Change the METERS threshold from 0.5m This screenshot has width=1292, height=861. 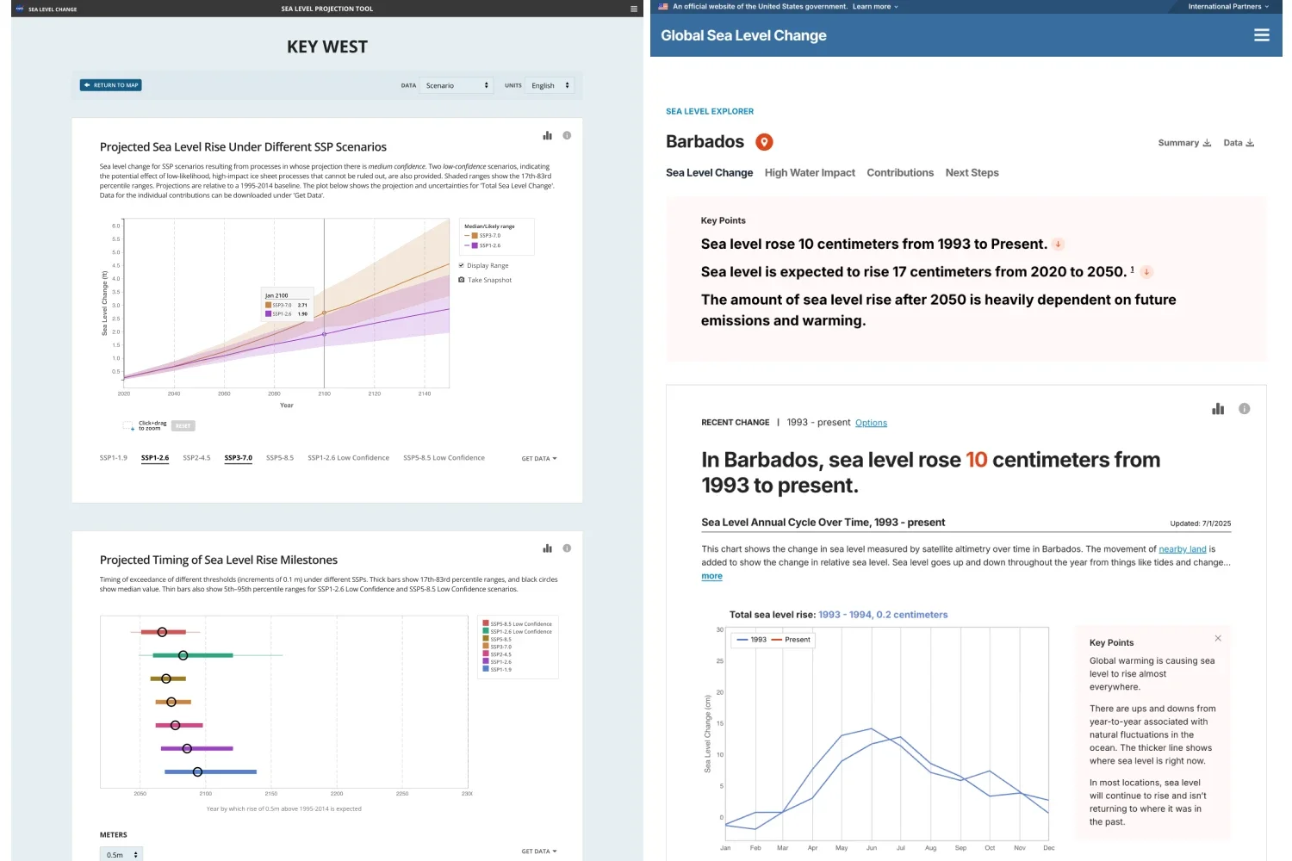(121, 854)
